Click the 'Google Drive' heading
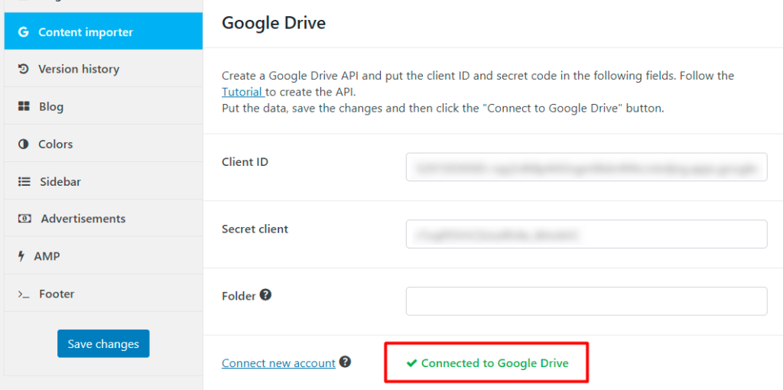Image resolution: width=783 pixels, height=390 pixels. (274, 23)
